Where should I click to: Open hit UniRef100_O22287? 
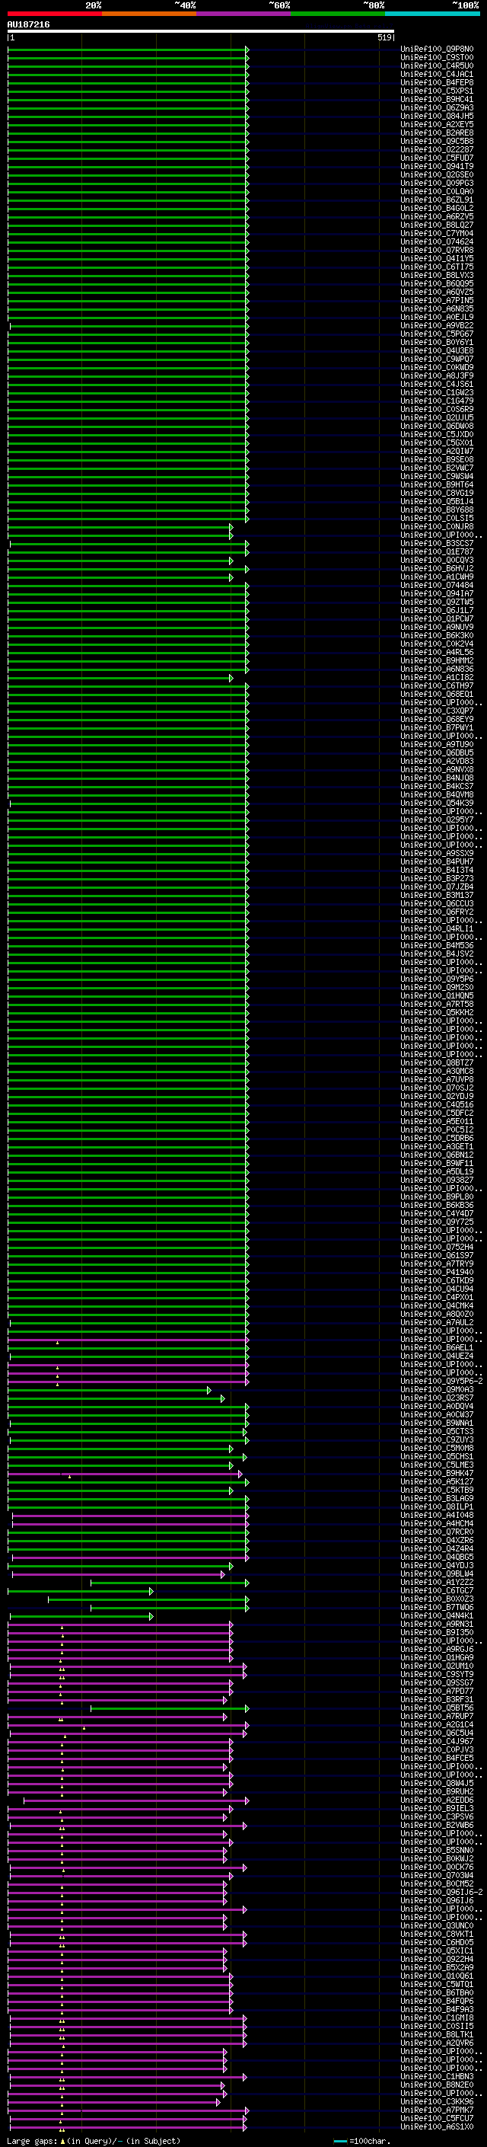[x=436, y=150]
